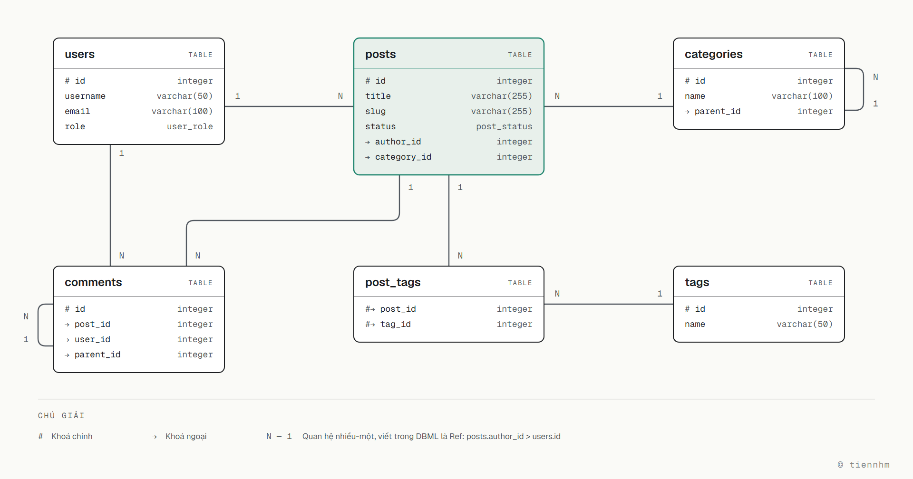The height and width of the screenshot is (479, 913).
Task: Click the author_id column name
Action: tap(398, 142)
